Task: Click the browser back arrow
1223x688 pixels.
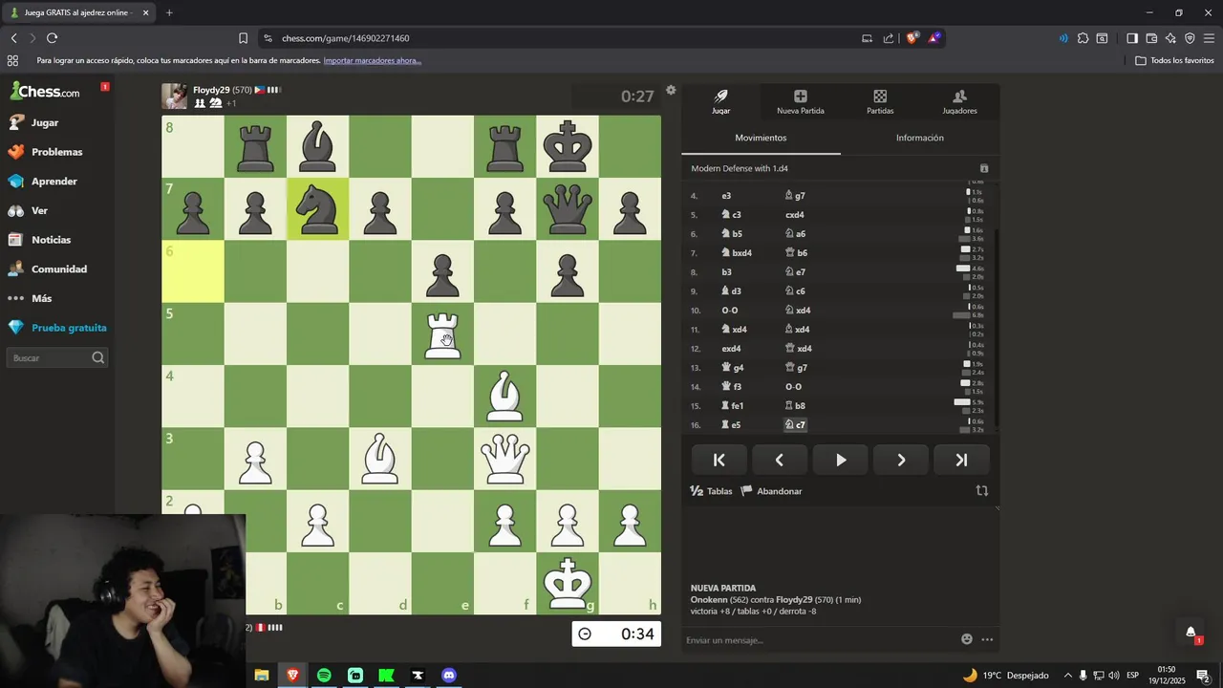Action: [13, 38]
